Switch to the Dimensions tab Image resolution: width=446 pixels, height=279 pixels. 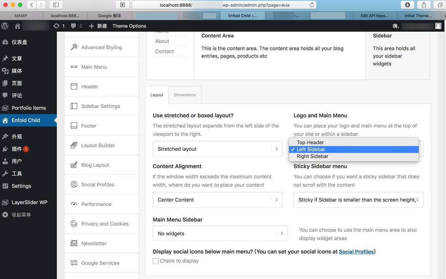point(185,95)
